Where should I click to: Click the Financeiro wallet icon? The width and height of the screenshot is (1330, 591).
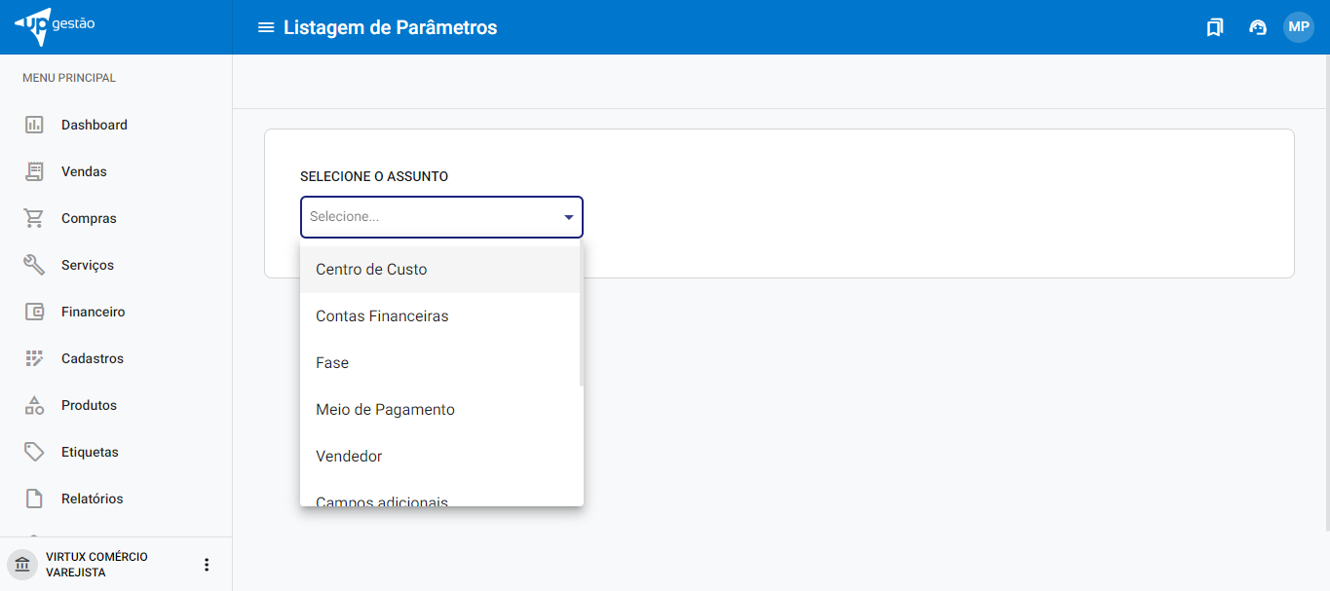34,312
